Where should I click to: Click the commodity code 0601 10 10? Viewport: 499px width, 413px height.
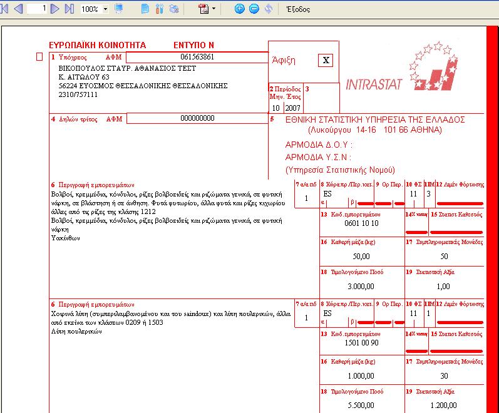pyautogui.click(x=361, y=223)
